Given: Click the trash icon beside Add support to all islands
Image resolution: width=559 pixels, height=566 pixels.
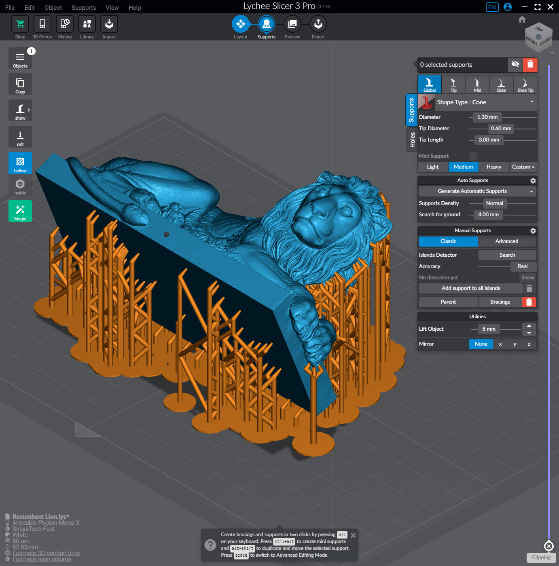Looking at the screenshot, I should tap(529, 288).
